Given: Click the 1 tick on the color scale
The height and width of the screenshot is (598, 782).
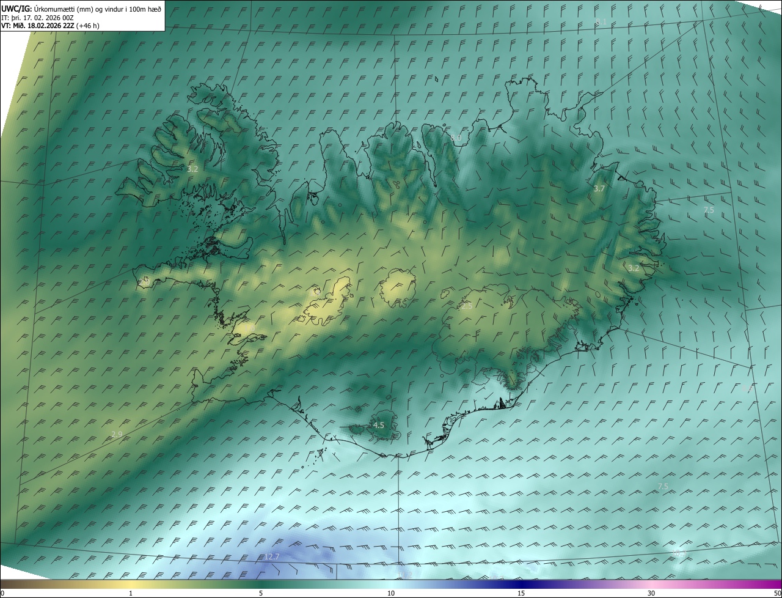Looking at the screenshot, I should pos(131,594).
